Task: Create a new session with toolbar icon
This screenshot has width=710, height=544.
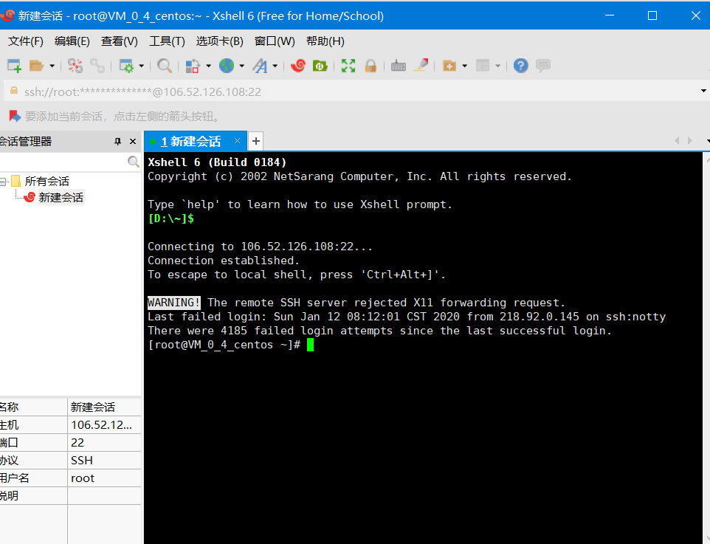Action: [15, 66]
